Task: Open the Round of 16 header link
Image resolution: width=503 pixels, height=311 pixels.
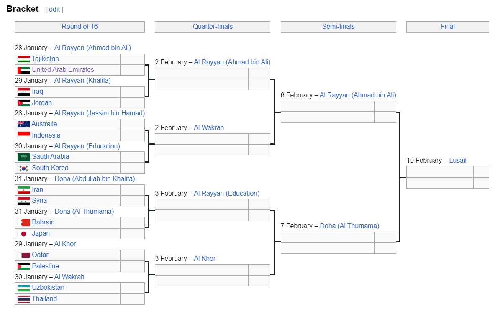Action: click(x=80, y=27)
